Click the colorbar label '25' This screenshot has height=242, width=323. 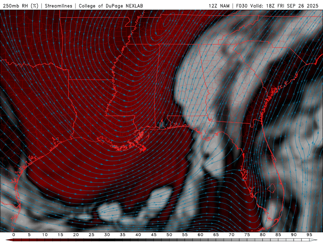(92, 235)
